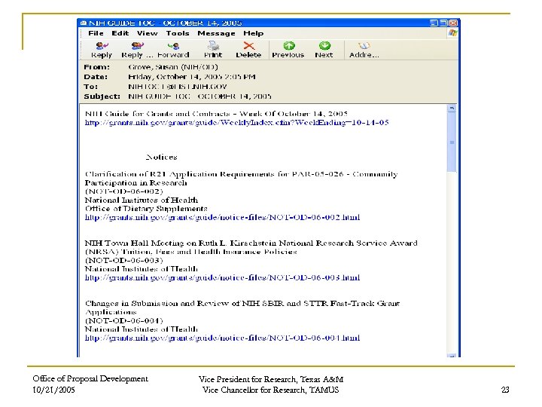The height and width of the screenshot is (407, 542).
Task: Click the envelope icon in title bar
Action: click(84, 23)
